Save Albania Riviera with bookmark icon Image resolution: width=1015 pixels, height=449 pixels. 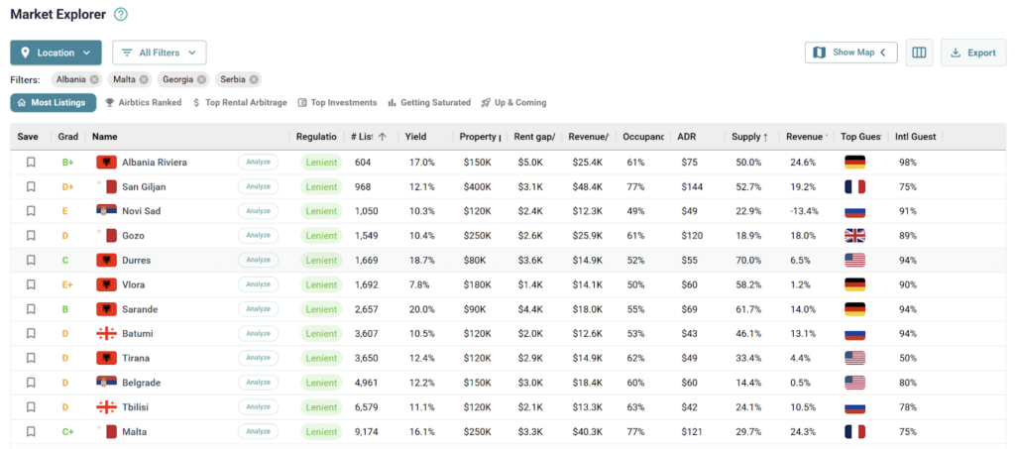[31, 162]
